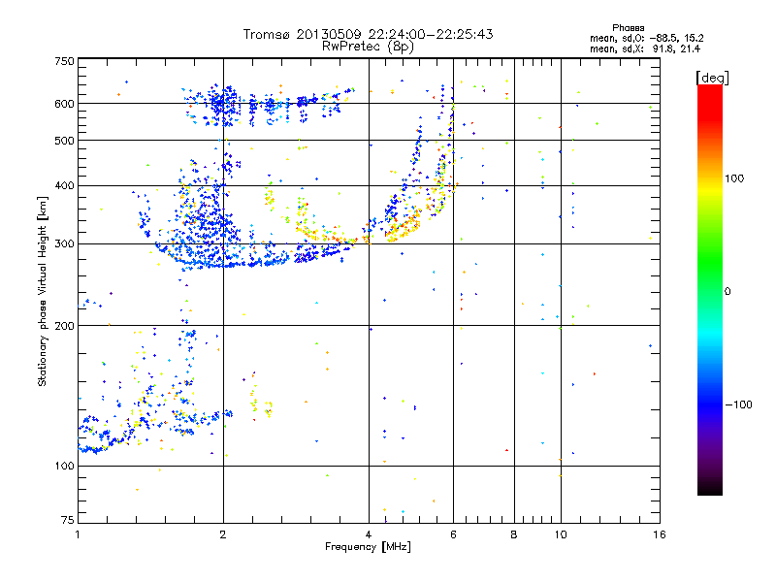Click the plot title 'Tromsø 20130509 22:24:00-22:25:43'

[x=368, y=34]
